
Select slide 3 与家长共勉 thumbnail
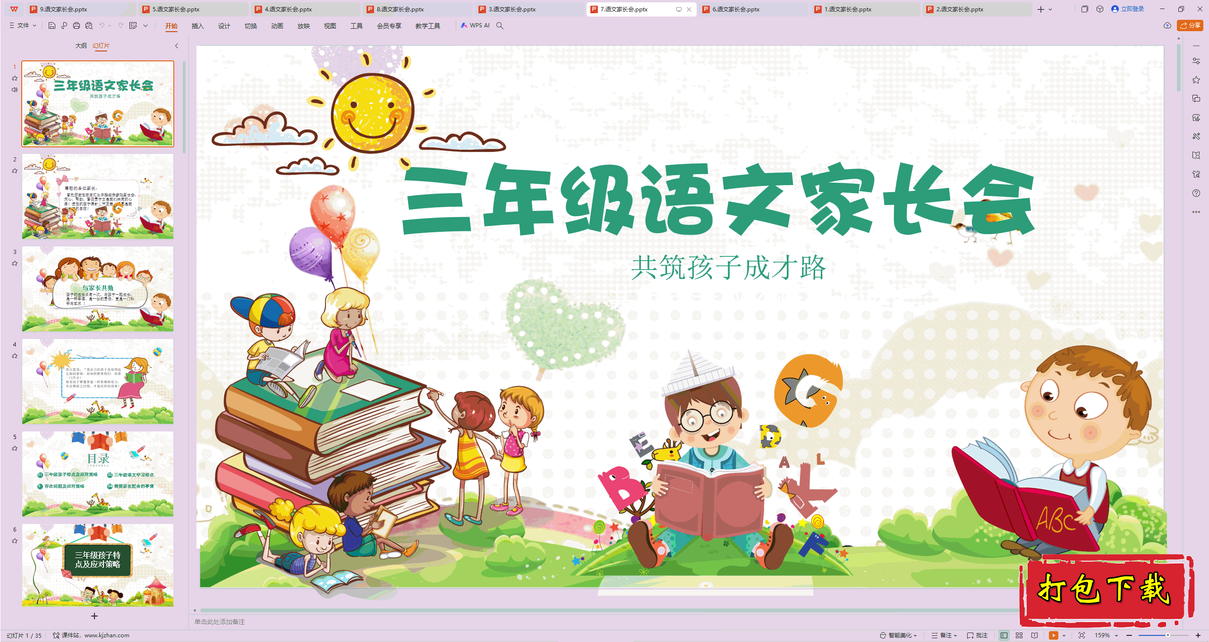[x=98, y=288]
